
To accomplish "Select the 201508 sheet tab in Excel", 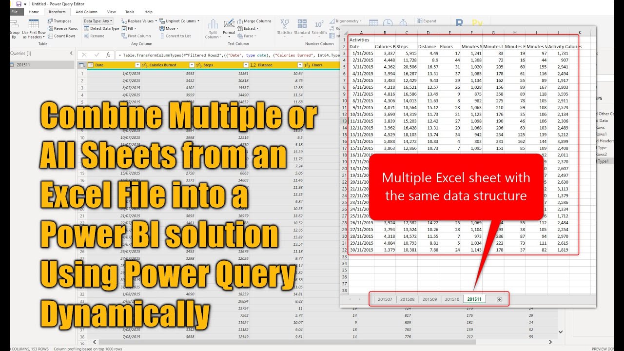I will pyautogui.click(x=408, y=299).
